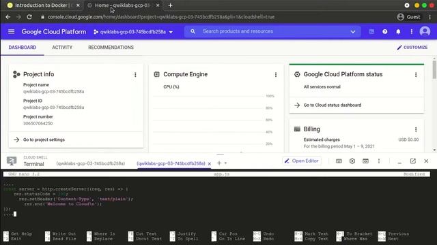Select the first Cloud Shell session tab
The height and width of the screenshot is (245, 437).
pos(91,163)
